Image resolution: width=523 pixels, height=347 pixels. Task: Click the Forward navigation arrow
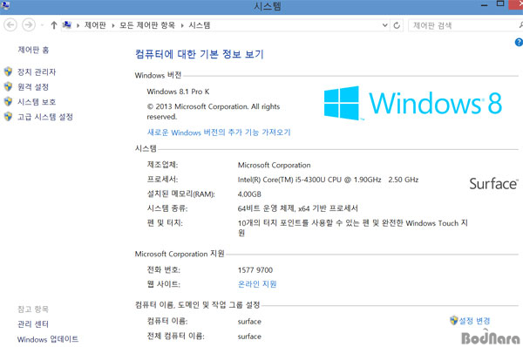click(29, 25)
